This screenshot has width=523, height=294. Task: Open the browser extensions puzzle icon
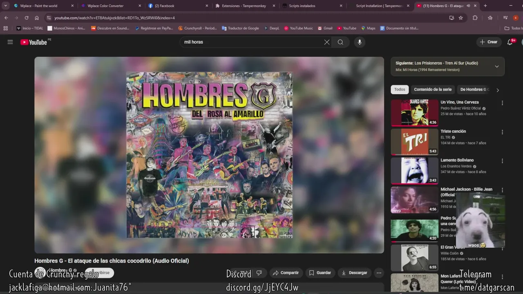(475, 18)
